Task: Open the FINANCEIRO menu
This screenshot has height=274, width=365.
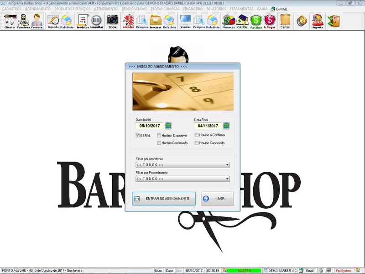Action: click(x=193, y=9)
